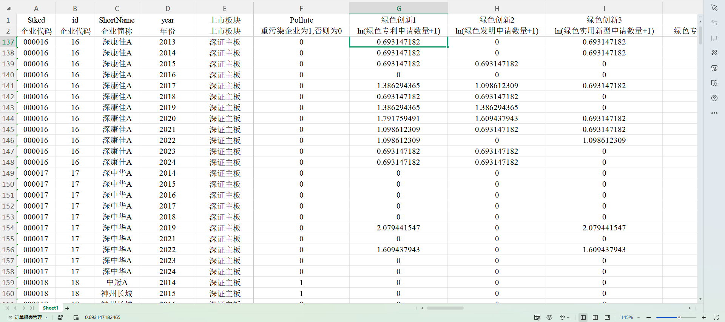Select the Sheet1 tab
725x322 pixels.
click(51, 308)
